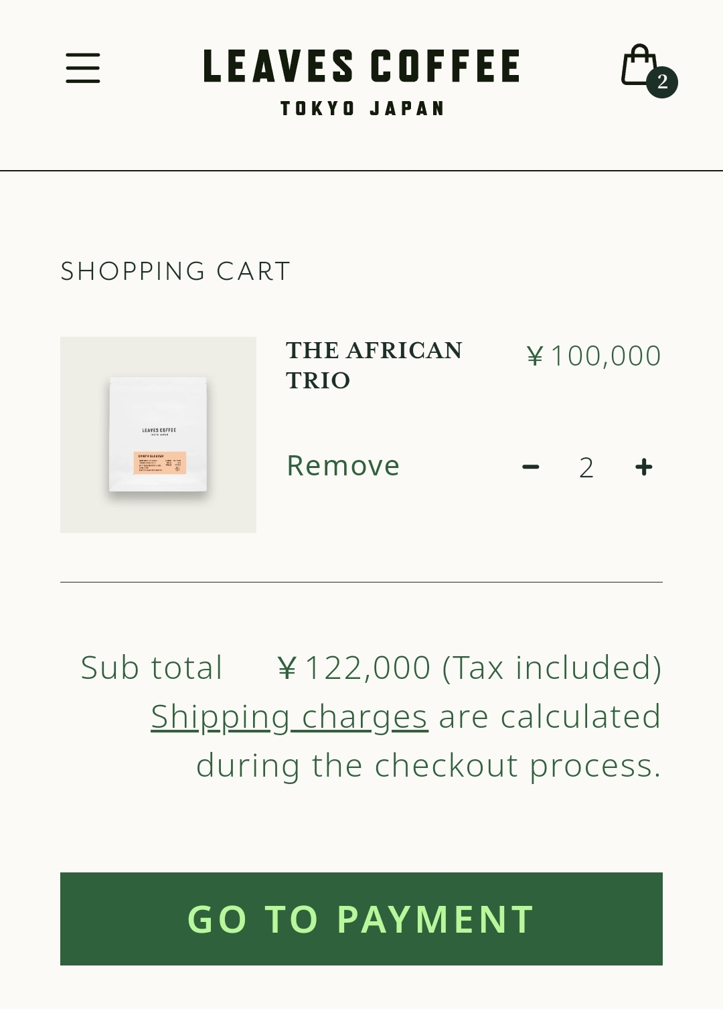Image resolution: width=723 pixels, height=1009 pixels.
Task: Click the orange label on coffee bag
Action: (x=159, y=463)
